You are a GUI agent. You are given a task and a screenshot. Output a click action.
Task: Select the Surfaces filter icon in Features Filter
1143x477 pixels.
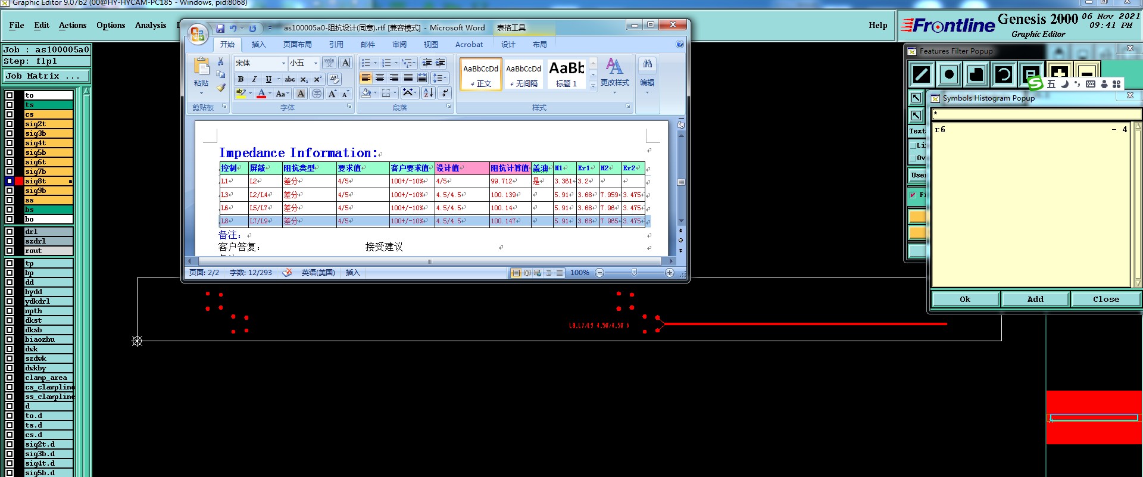coord(976,74)
